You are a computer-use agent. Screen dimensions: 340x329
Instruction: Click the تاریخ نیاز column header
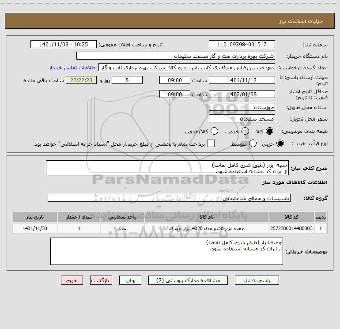point(35,217)
